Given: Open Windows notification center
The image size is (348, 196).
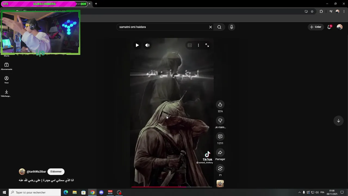Looking at the screenshot, I should point(342,192).
